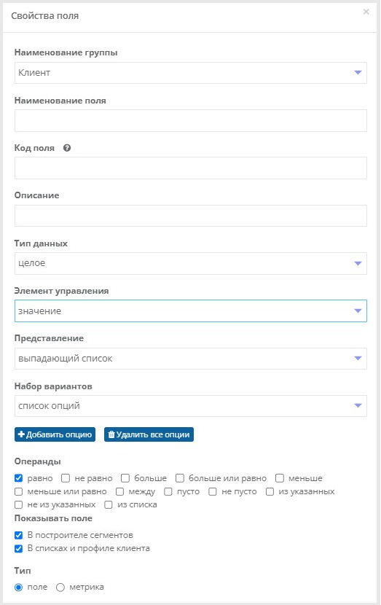Click the Добавить опцию button
381x605 pixels.
(55, 434)
